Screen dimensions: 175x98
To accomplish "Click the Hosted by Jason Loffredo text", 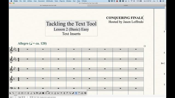I will tap(126, 22).
